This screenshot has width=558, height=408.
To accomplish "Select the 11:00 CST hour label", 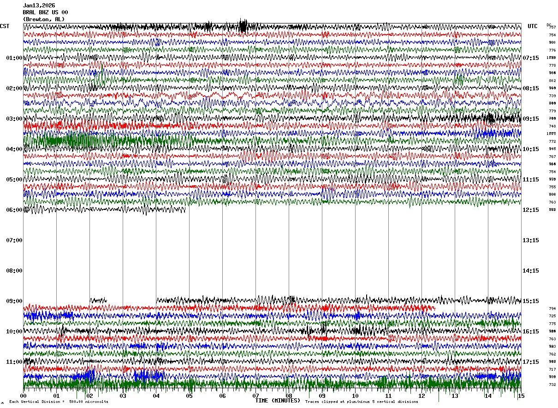I will [14, 362].
